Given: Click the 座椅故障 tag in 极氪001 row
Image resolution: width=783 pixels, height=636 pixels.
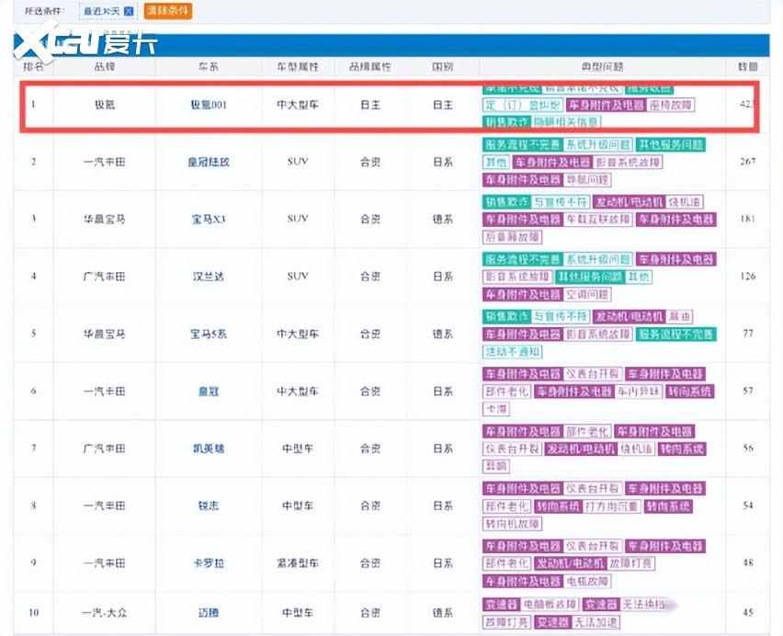Looking at the screenshot, I should (x=671, y=105).
